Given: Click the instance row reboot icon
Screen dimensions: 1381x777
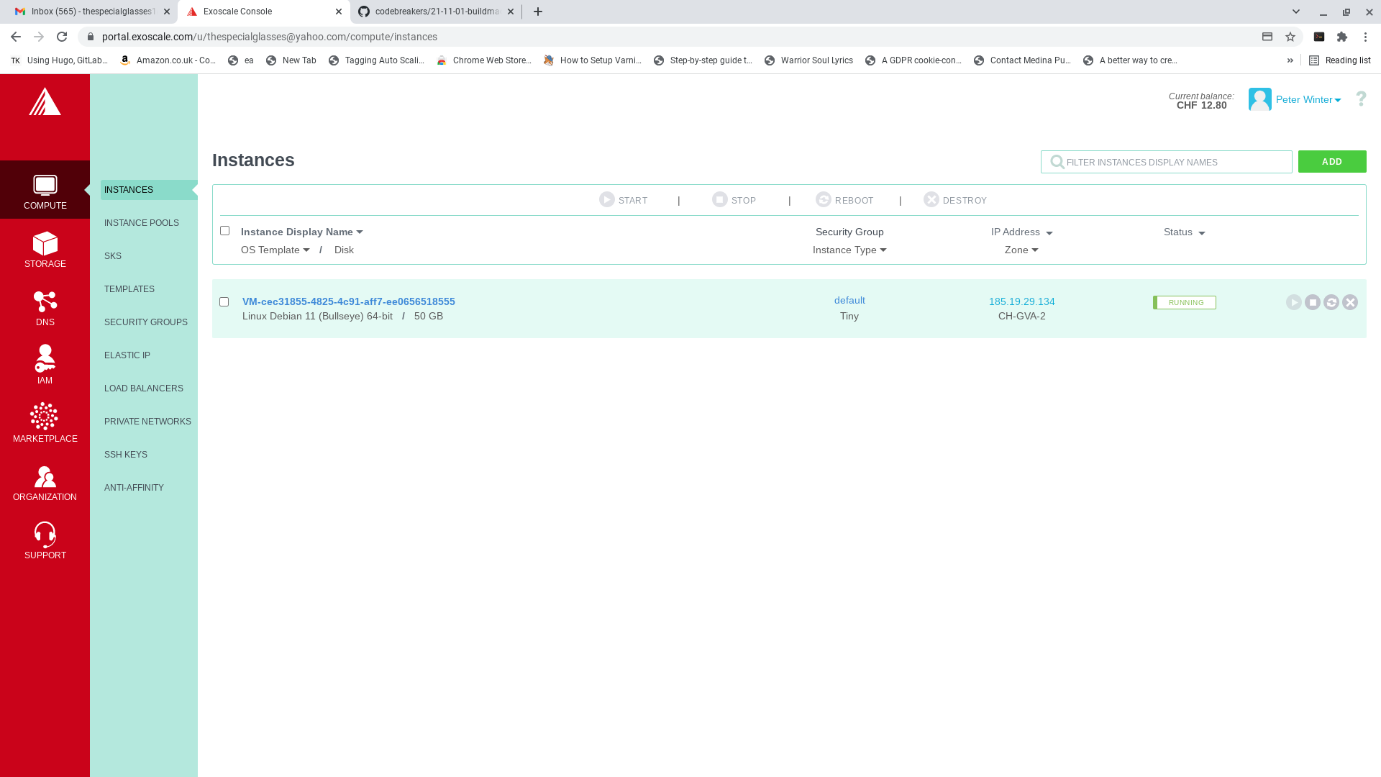Looking at the screenshot, I should click(1331, 303).
